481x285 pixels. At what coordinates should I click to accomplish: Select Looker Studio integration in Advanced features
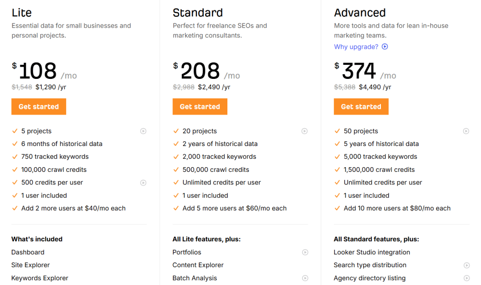372,252
